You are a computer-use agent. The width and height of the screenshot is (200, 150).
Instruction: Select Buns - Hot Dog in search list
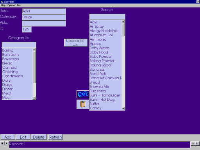pyautogui.click(x=105, y=100)
